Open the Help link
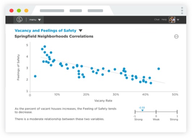 pos(164,20)
